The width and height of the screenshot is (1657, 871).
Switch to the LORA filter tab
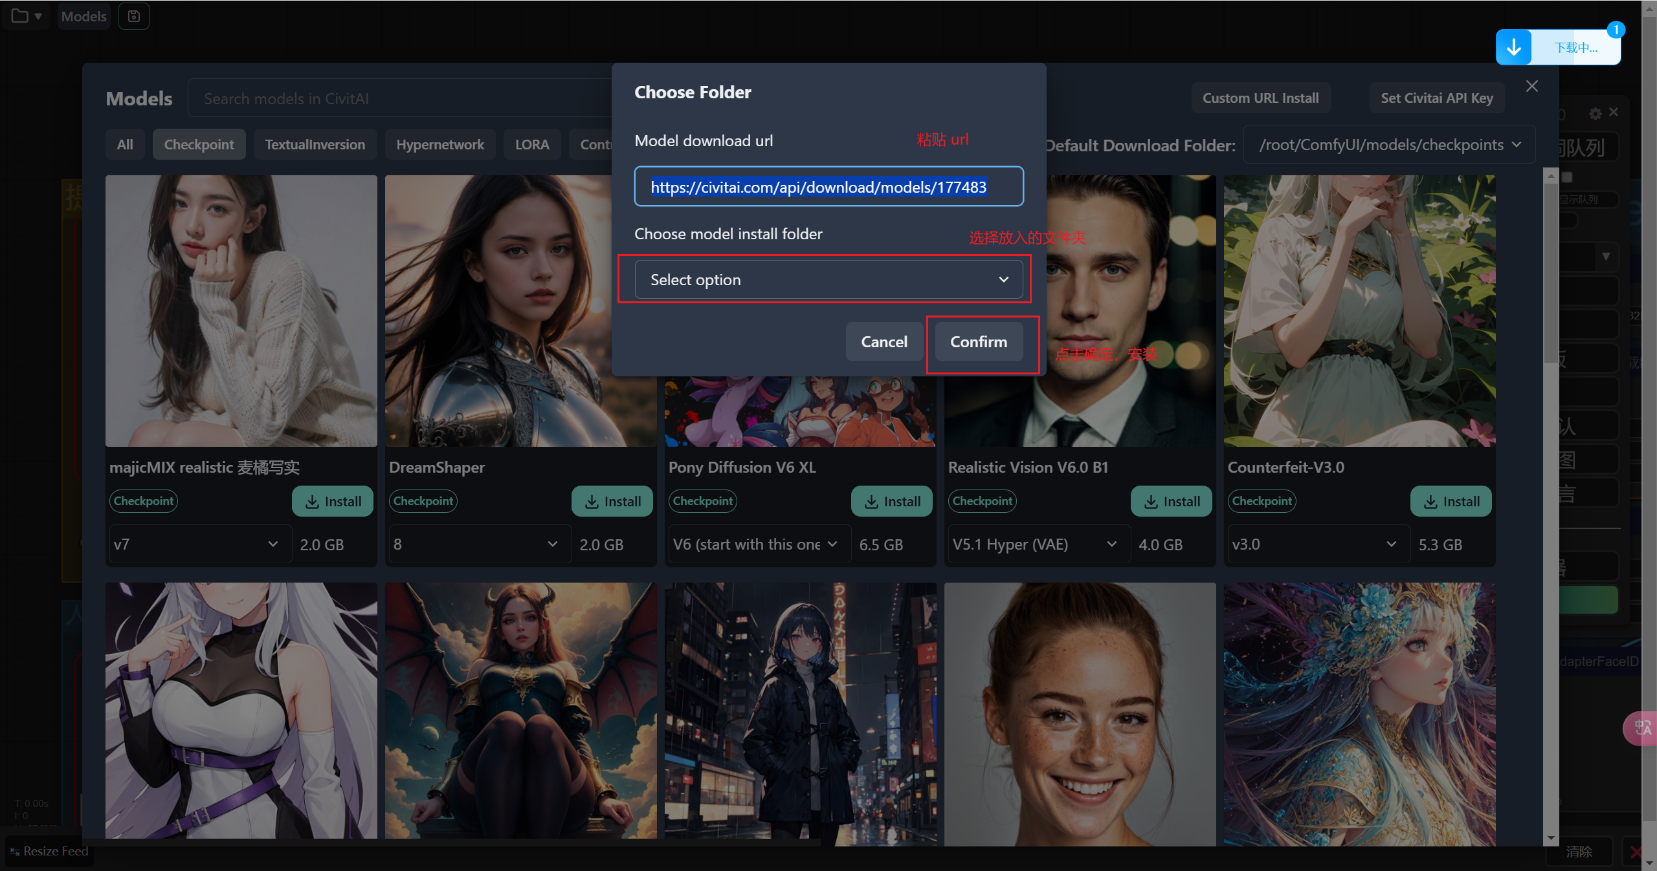click(531, 145)
